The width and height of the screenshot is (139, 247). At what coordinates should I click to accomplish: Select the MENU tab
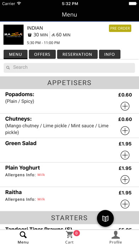[16, 54]
